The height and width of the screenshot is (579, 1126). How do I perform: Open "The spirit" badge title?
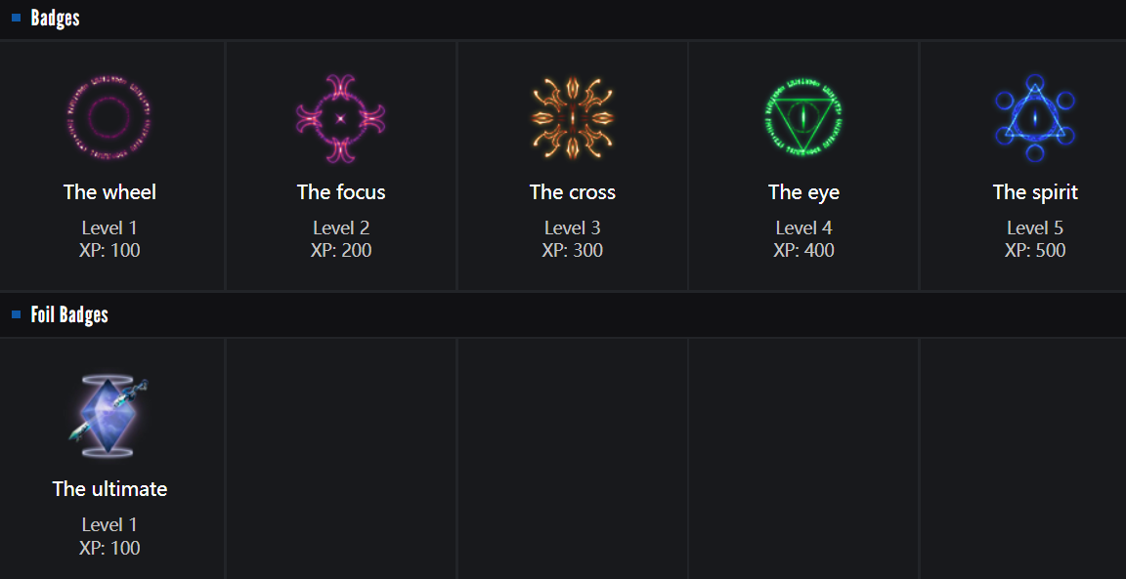[x=1035, y=192]
